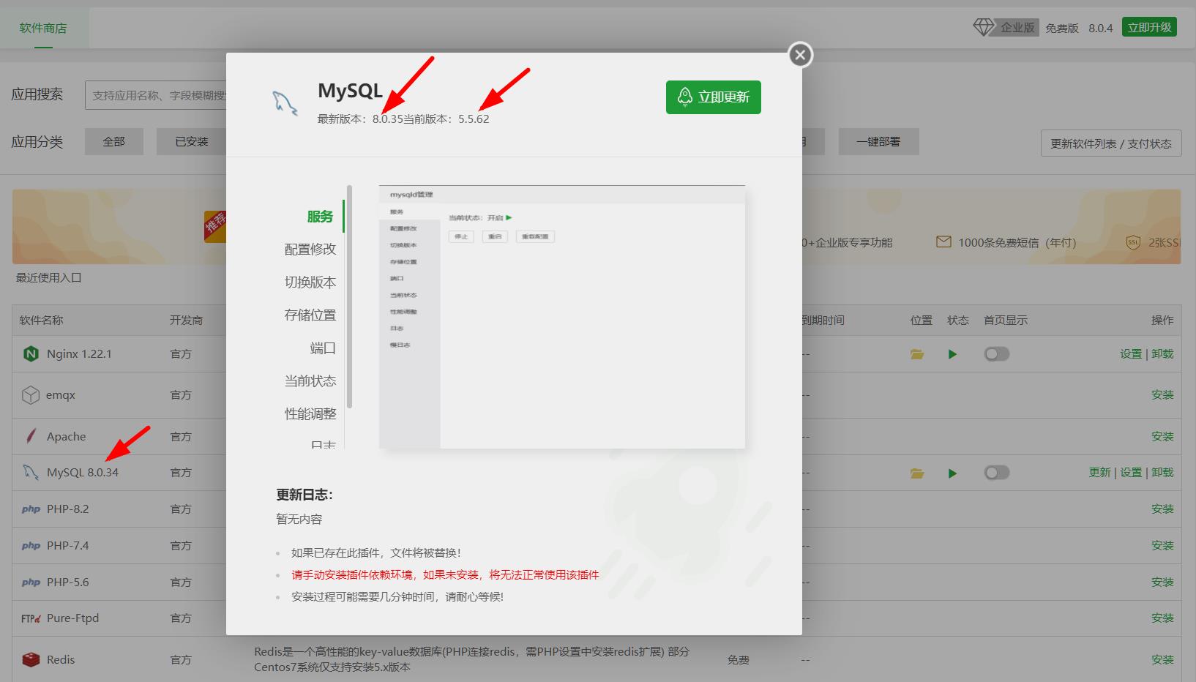The height and width of the screenshot is (682, 1196).
Task: Click the mysqld管理 preview screenshot
Action: pyautogui.click(x=562, y=317)
